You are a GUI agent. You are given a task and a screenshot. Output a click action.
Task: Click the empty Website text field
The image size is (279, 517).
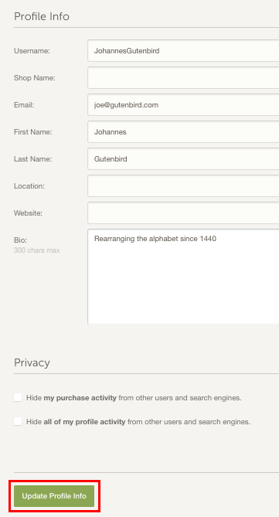click(183, 213)
